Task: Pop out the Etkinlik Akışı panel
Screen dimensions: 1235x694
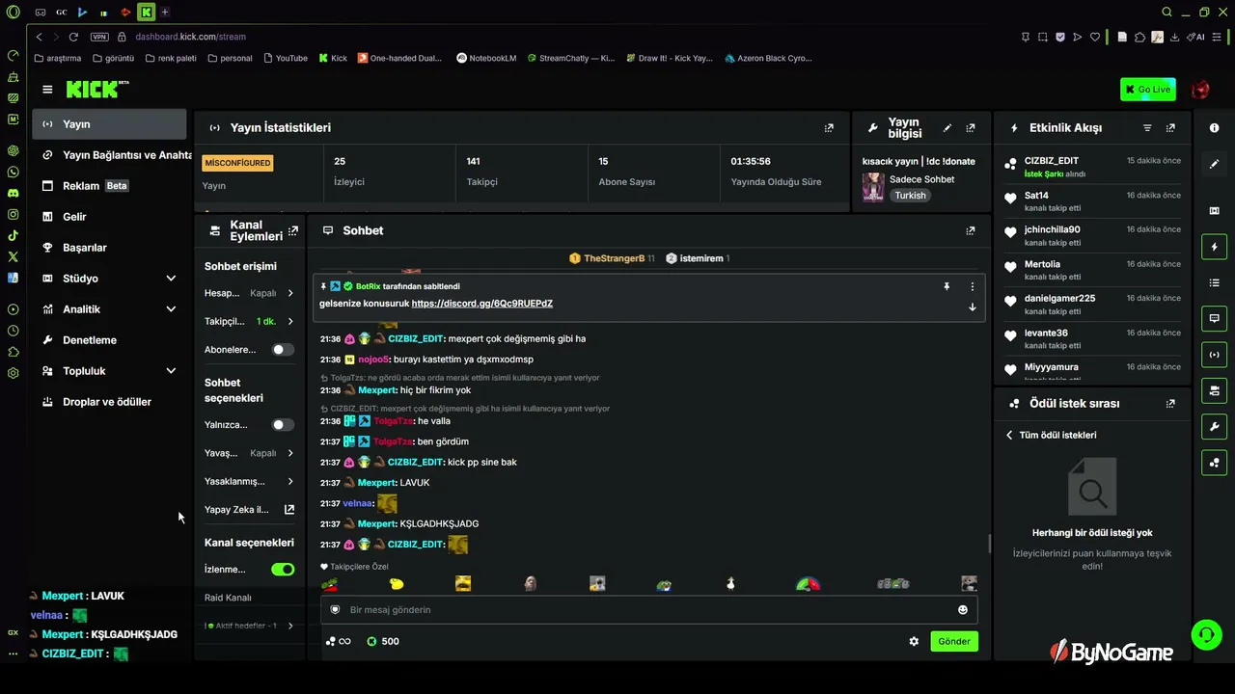Action: (x=1170, y=127)
